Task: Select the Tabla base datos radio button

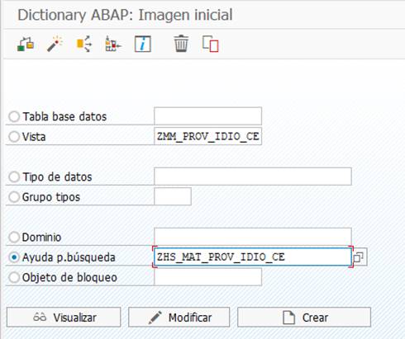Action: pyautogui.click(x=14, y=116)
